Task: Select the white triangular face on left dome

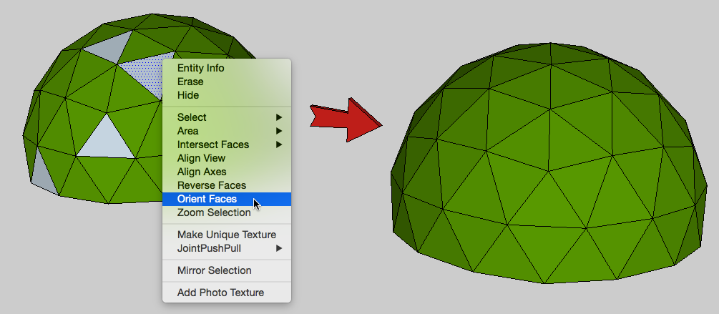Action: pyautogui.click(x=107, y=142)
